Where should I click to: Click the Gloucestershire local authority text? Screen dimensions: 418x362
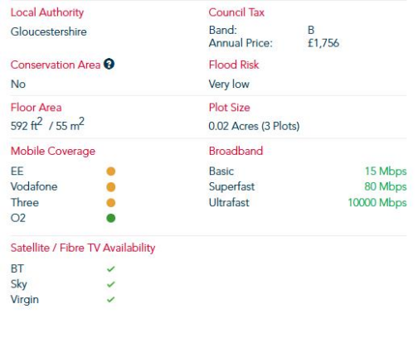49,31
